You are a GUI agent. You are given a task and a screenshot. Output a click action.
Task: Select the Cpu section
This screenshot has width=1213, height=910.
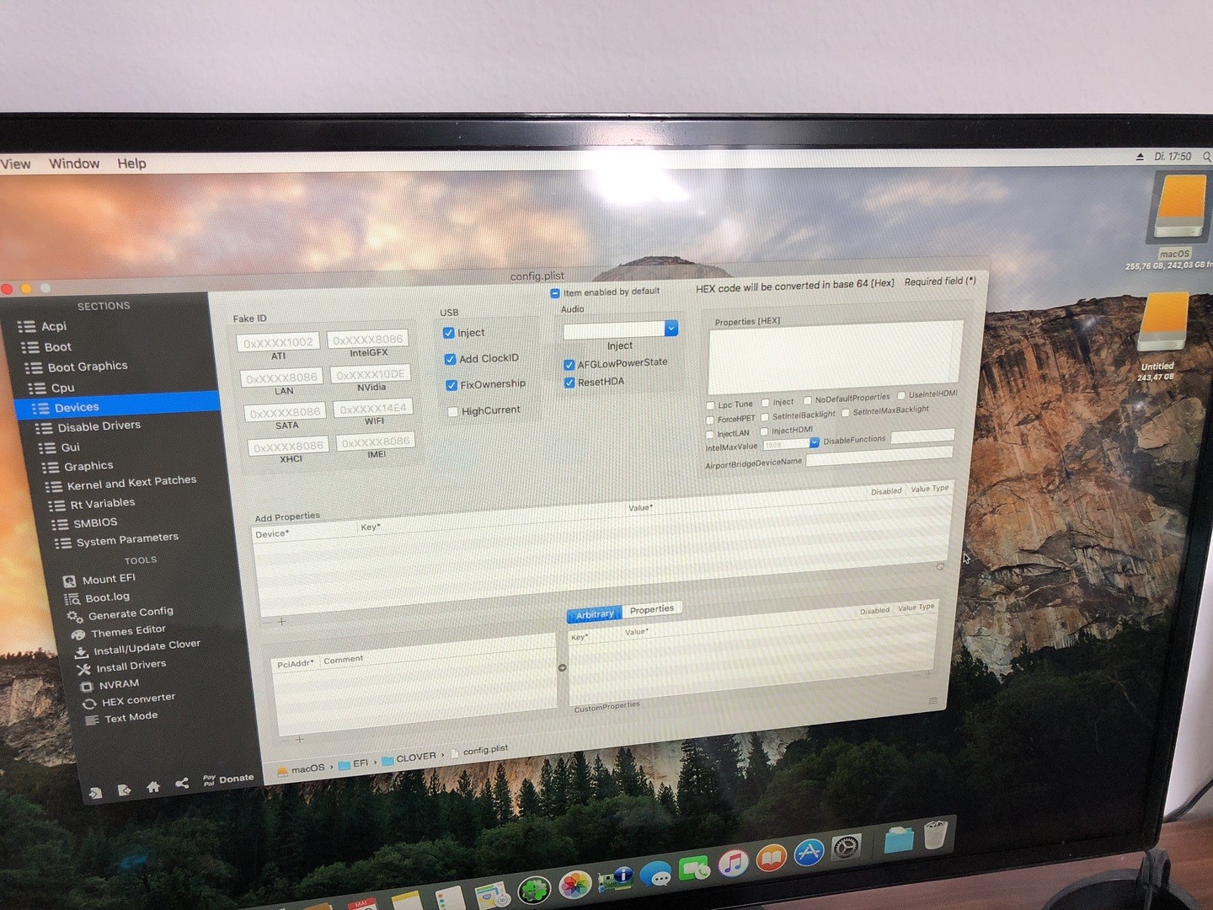(62, 388)
